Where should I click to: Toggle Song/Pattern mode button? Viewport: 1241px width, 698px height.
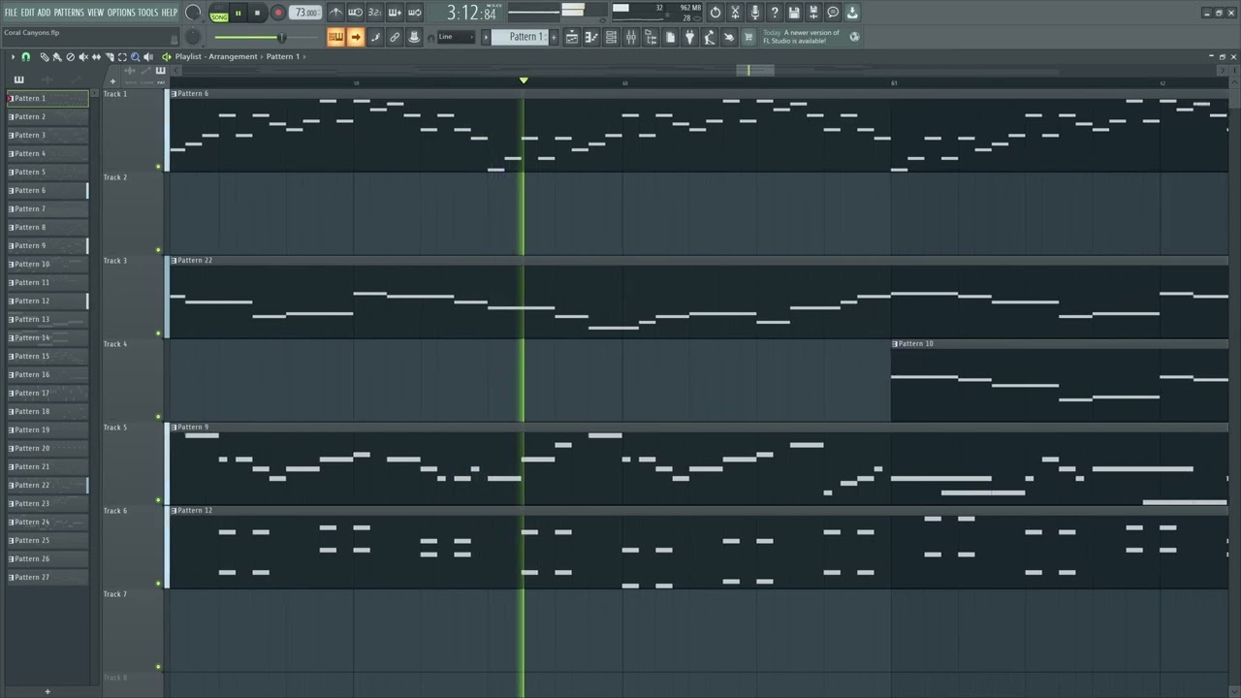click(x=219, y=13)
